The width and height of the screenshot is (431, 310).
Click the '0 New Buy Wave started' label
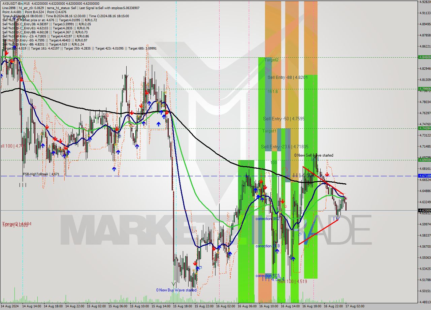(176, 290)
